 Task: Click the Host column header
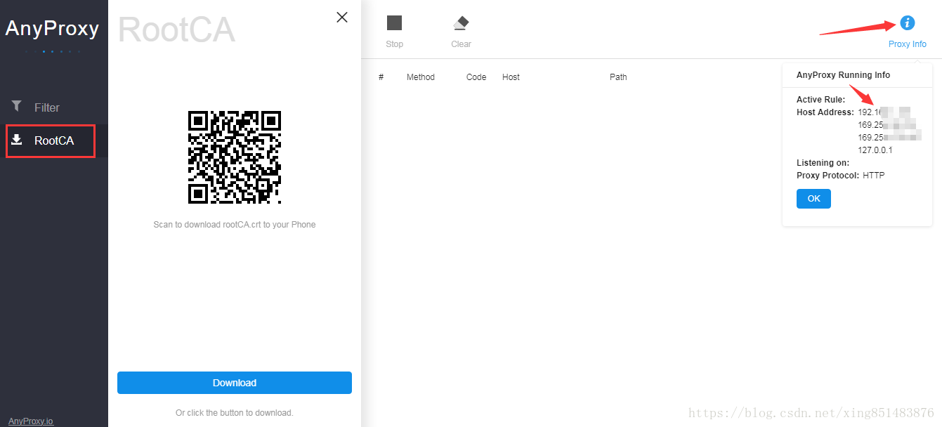tap(511, 77)
